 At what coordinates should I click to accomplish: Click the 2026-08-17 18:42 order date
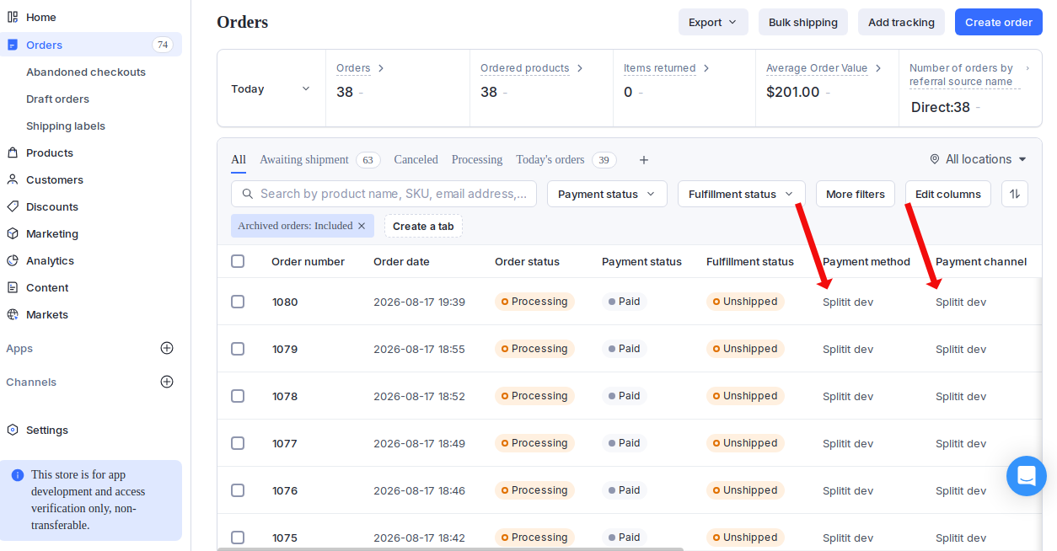[419, 538]
